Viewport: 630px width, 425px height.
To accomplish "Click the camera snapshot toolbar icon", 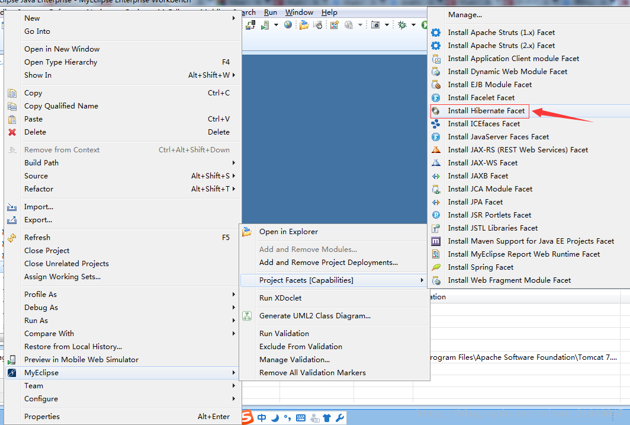I will click(x=375, y=25).
